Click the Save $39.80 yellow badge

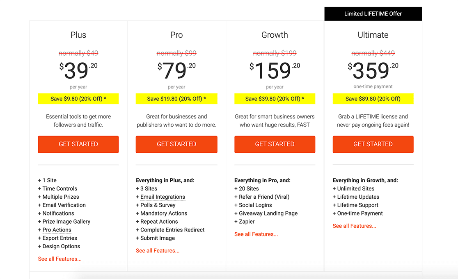tap(275, 99)
